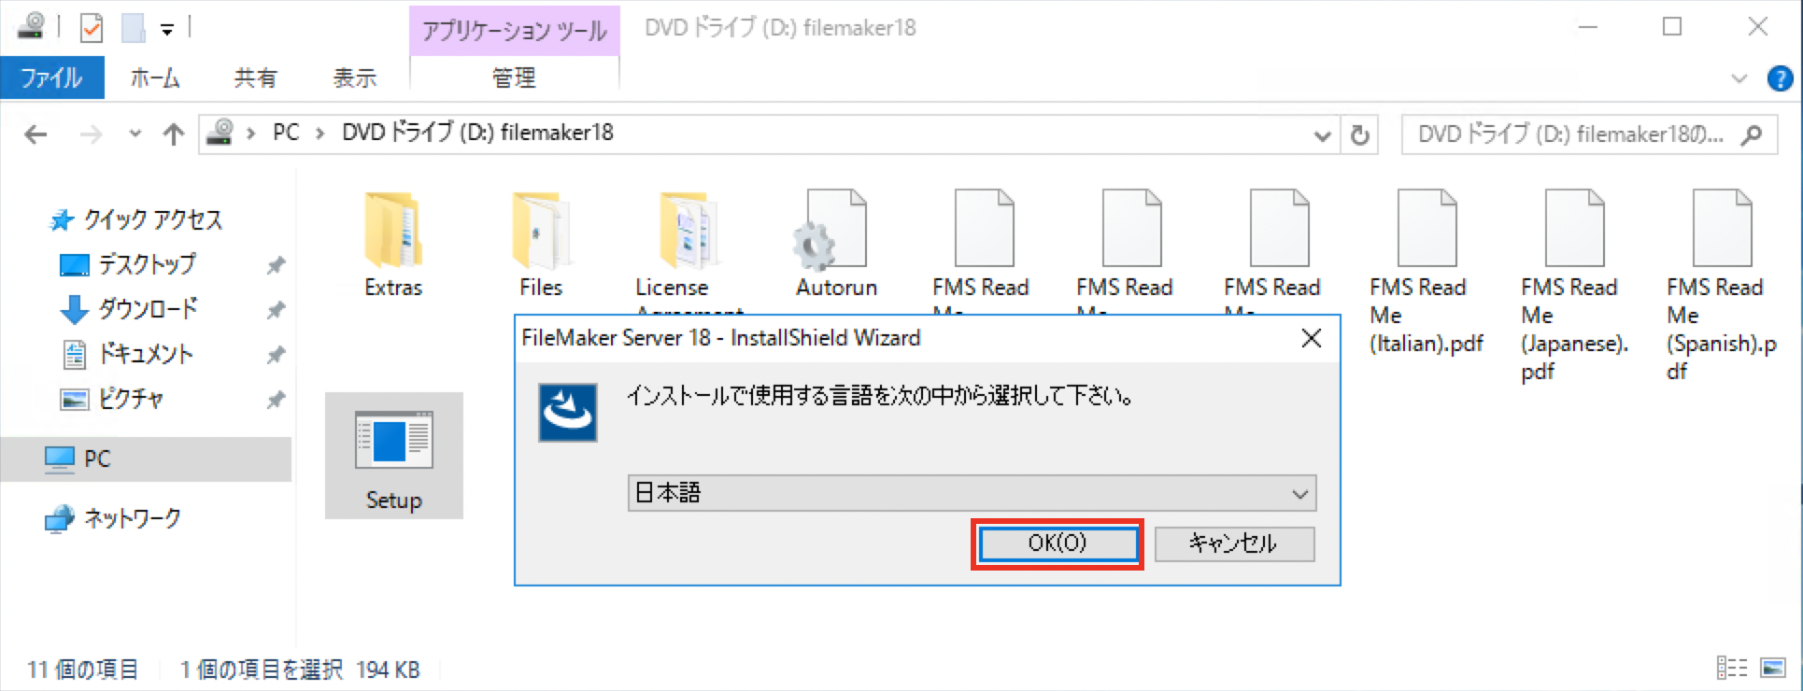Click the new folder icon in quick access toolbar
1803x691 pixels.
134,28
